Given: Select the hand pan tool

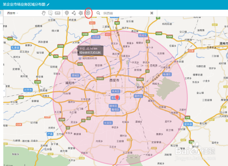Looking at the screenshot, I should pyautogui.click(x=44, y=13).
